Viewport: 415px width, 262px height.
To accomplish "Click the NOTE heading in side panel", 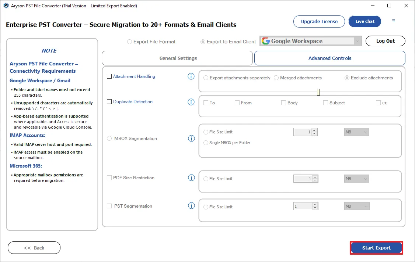I will (49, 51).
